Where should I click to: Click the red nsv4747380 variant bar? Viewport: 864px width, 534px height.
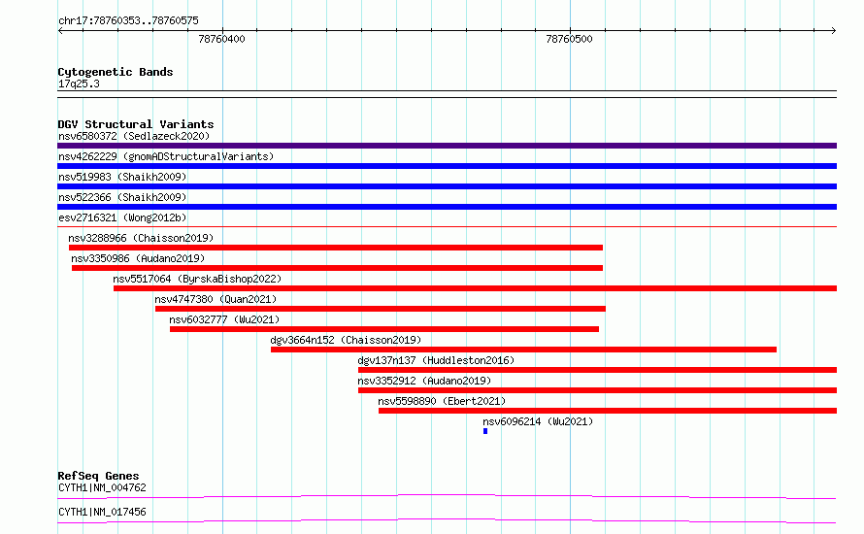point(381,309)
